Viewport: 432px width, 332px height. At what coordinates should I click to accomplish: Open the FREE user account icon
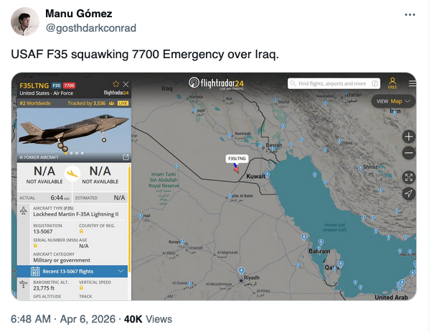(393, 83)
